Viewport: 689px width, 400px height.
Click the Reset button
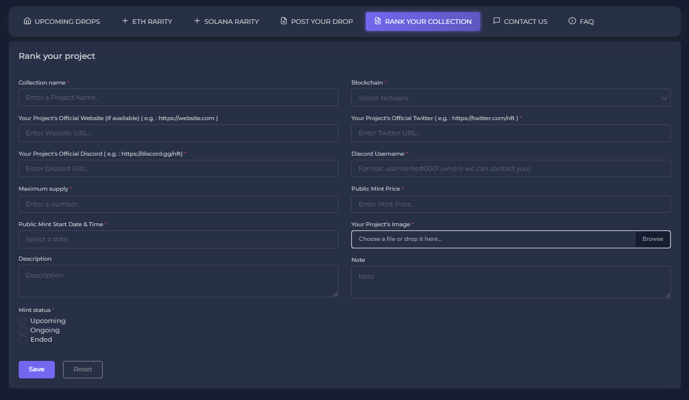point(82,369)
